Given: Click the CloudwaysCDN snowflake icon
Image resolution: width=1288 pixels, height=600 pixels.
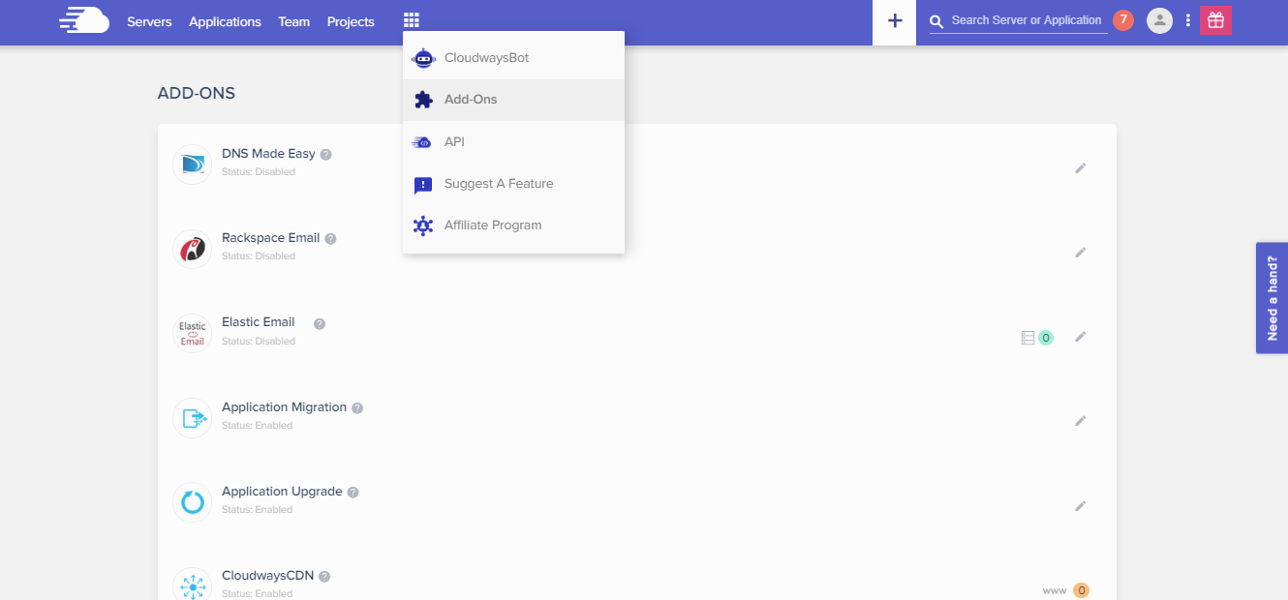Looking at the screenshot, I should (191, 585).
